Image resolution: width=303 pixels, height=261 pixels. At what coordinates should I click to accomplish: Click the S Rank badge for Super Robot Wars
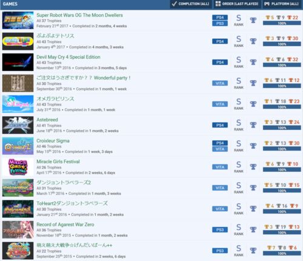[x=239, y=20]
